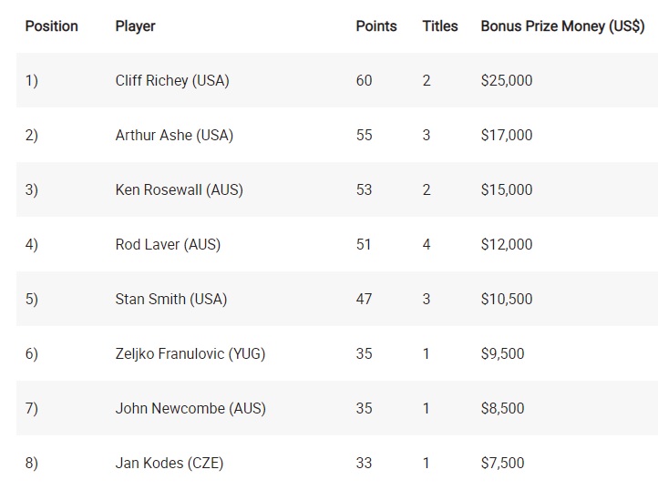This screenshot has width=658, height=490.
Task: Select Stan Smith (USA) player name
Action: tap(171, 299)
